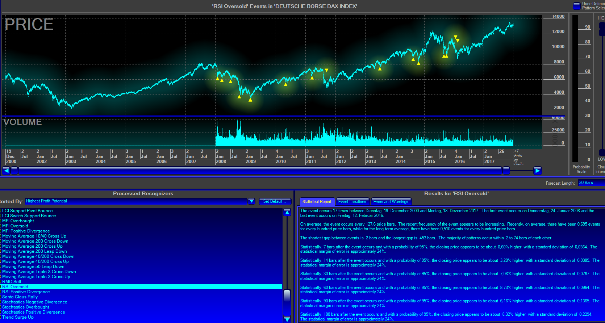Open the Sorted By dropdown arrow
The height and width of the screenshot is (323, 605).
(251, 201)
